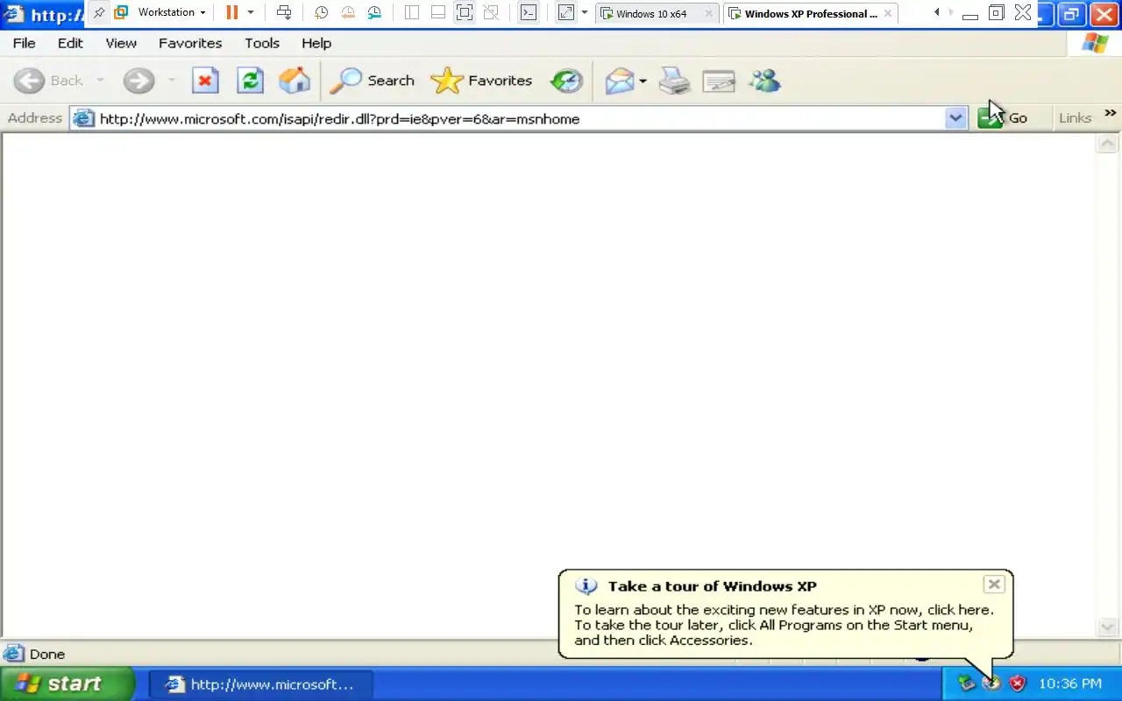Click the VMware tab scroll left arrow
The image size is (1122, 701).
coord(937,12)
